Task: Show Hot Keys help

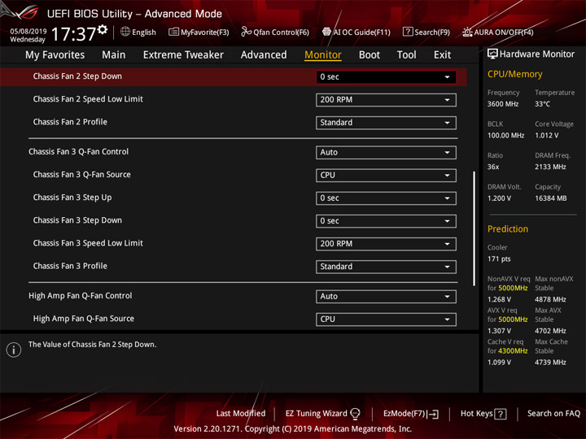Action: click(x=483, y=414)
